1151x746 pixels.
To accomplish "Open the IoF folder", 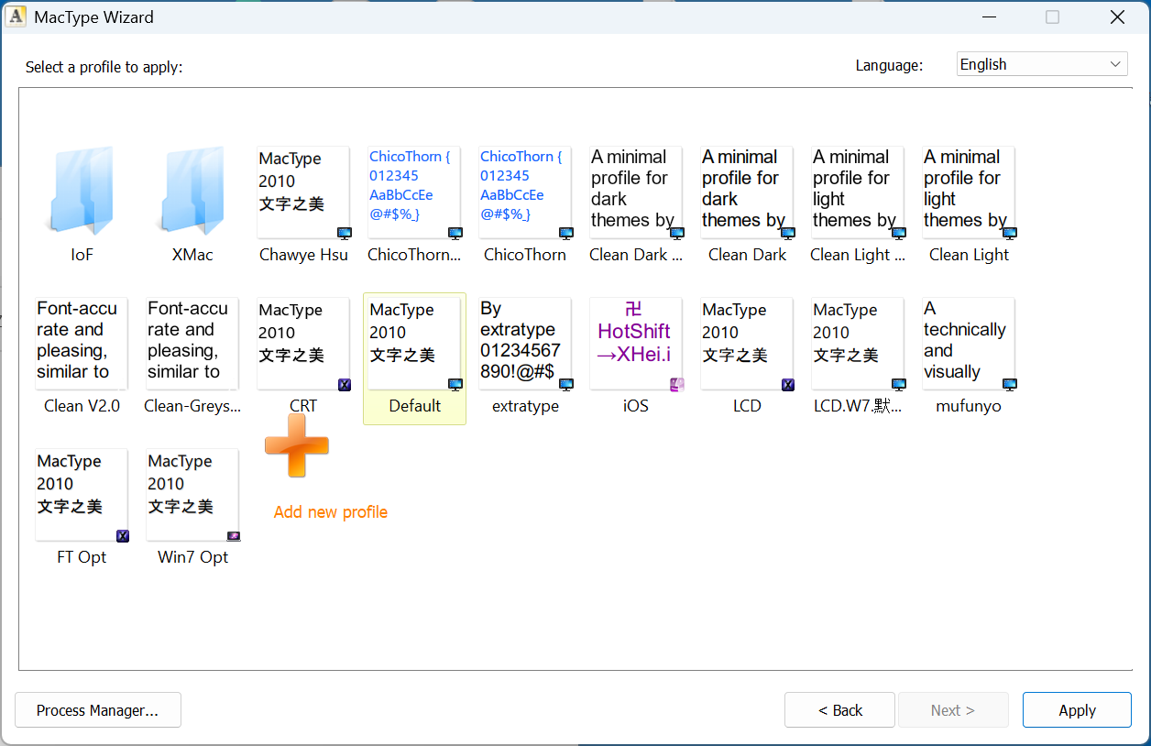I will tap(82, 192).
